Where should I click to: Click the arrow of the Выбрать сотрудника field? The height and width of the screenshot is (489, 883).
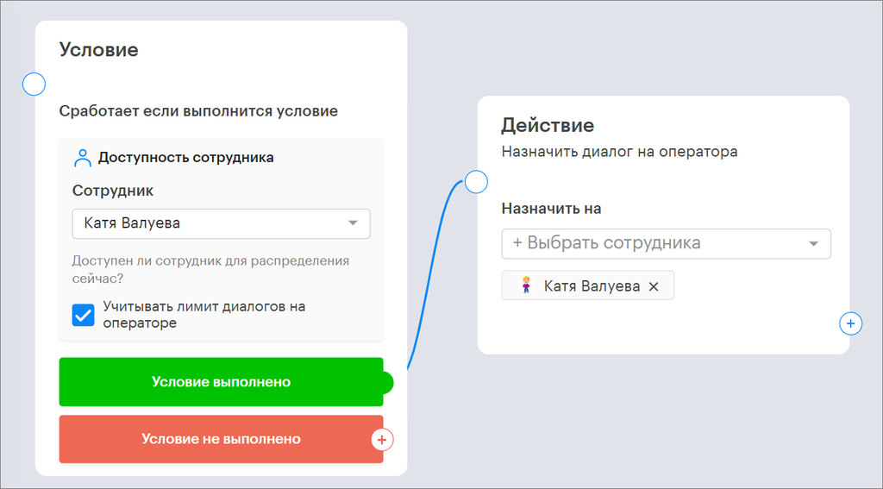coord(813,244)
